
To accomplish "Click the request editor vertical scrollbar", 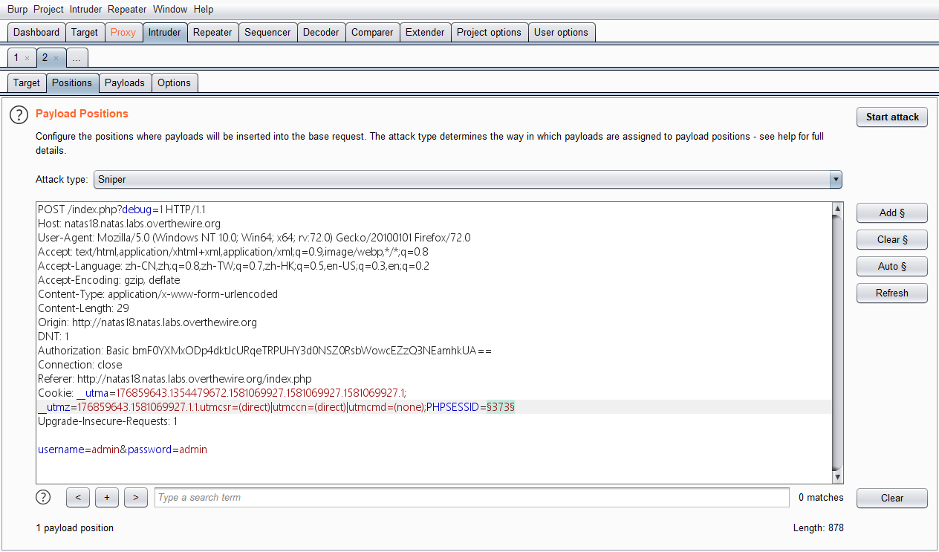I will point(838,342).
